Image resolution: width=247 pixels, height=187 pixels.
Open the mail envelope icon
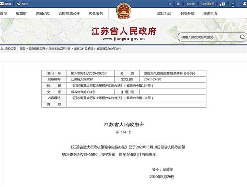(2, 4)
